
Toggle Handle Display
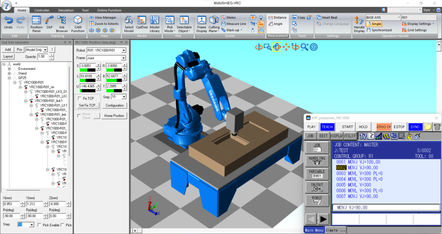359,24
